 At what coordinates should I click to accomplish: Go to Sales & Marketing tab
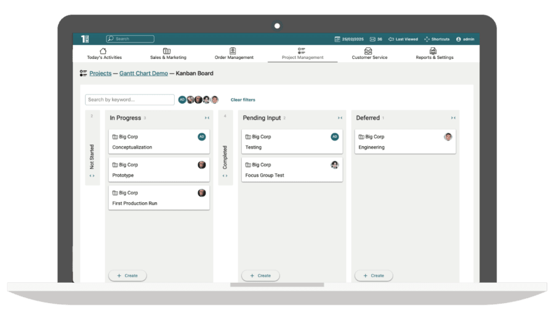click(168, 53)
